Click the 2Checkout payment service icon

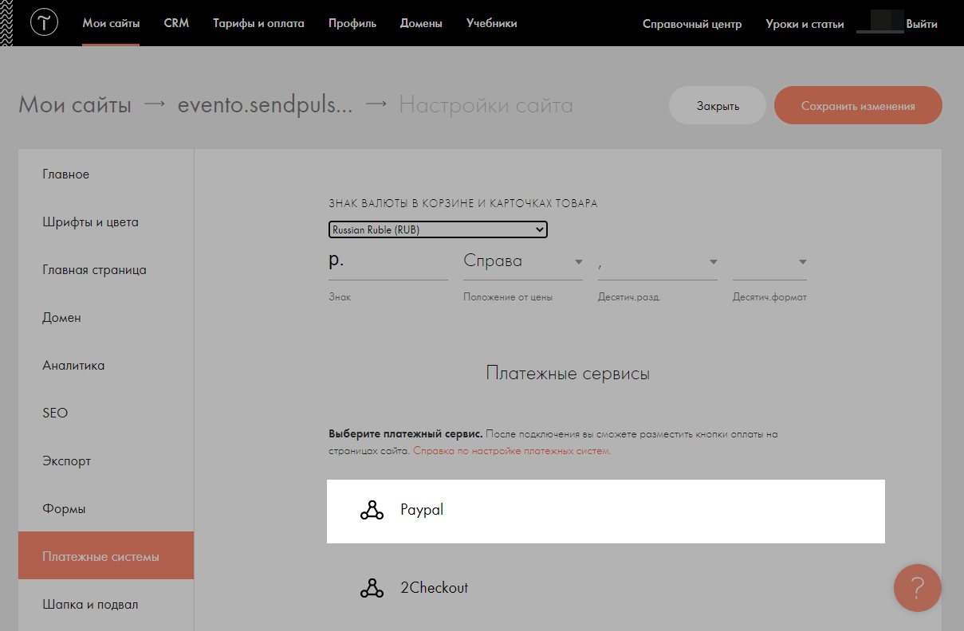[372, 589]
